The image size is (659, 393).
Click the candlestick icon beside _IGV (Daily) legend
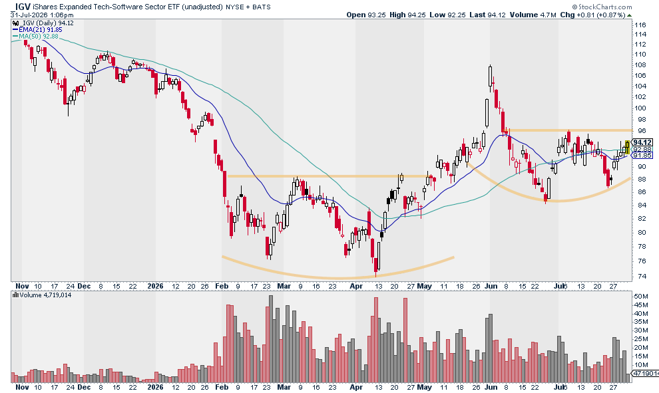15,23
